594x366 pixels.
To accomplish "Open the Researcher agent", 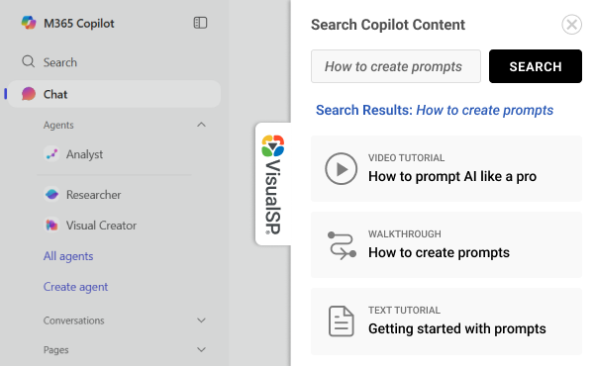I will 94,195.
